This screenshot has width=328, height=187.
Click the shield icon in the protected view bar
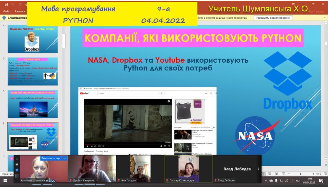pyautogui.click(x=4, y=18)
